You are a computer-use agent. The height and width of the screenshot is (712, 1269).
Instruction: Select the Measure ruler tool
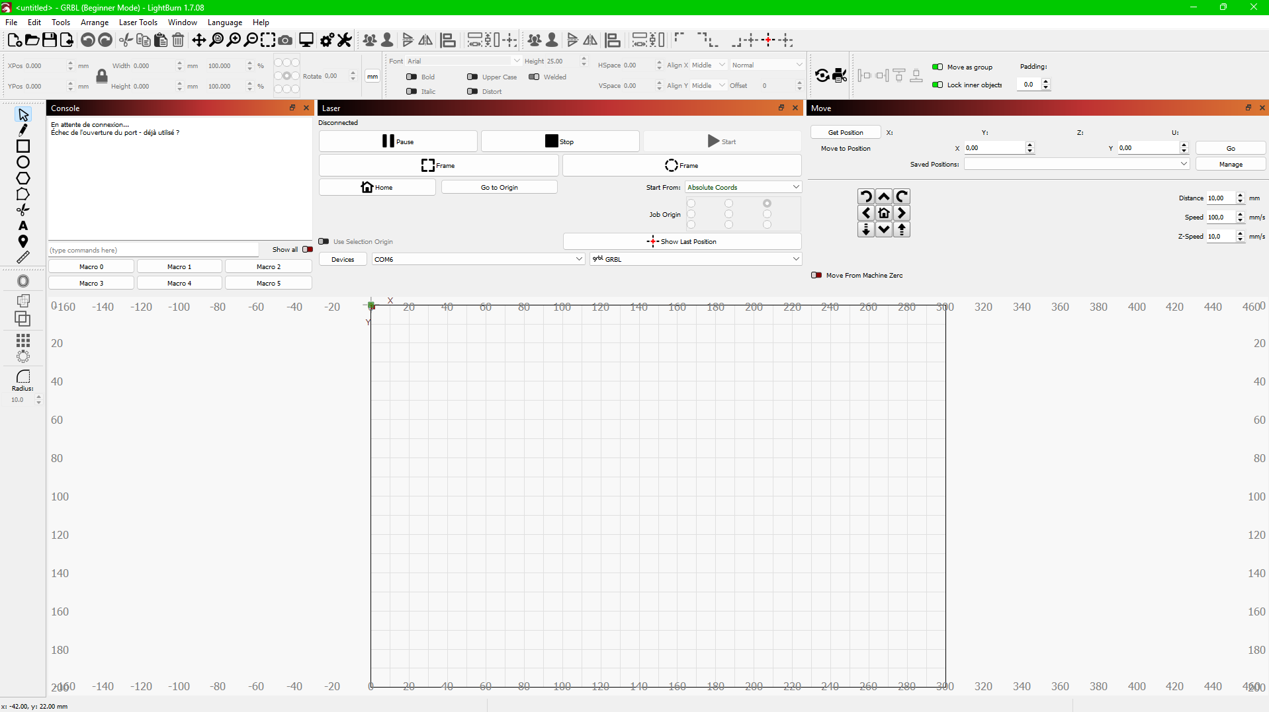(23, 258)
